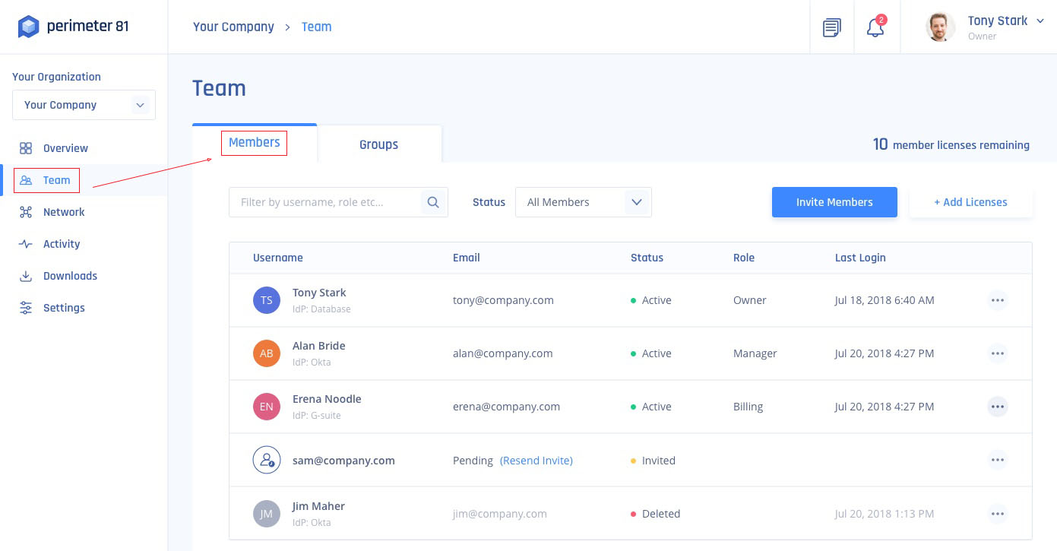Screen dimensions: 1057x551
Task: Select Team in the sidebar
Action: (x=56, y=180)
